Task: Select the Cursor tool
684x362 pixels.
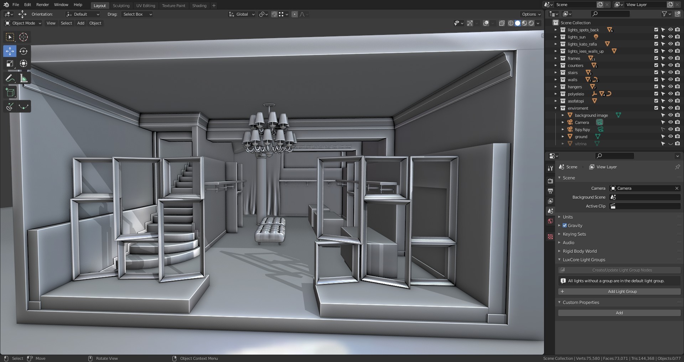Action: click(x=24, y=37)
